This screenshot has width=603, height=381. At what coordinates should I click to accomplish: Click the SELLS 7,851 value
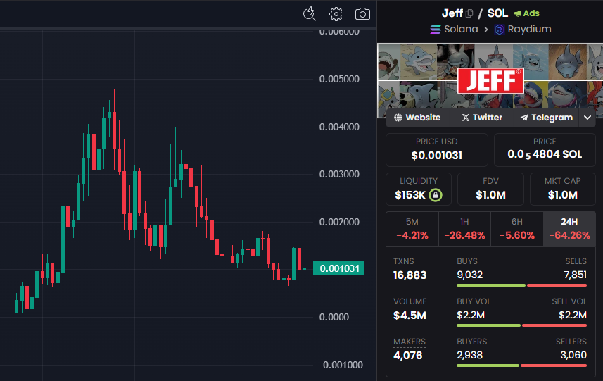[x=575, y=275]
